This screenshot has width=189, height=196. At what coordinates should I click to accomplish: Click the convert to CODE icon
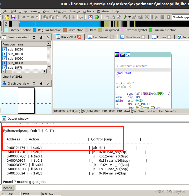107,17
